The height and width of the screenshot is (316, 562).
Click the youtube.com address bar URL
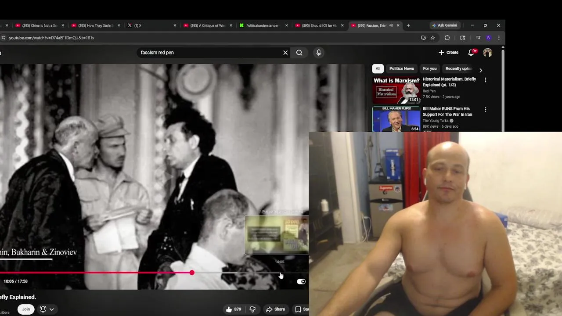pyautogui.click(x=51, y=38)
